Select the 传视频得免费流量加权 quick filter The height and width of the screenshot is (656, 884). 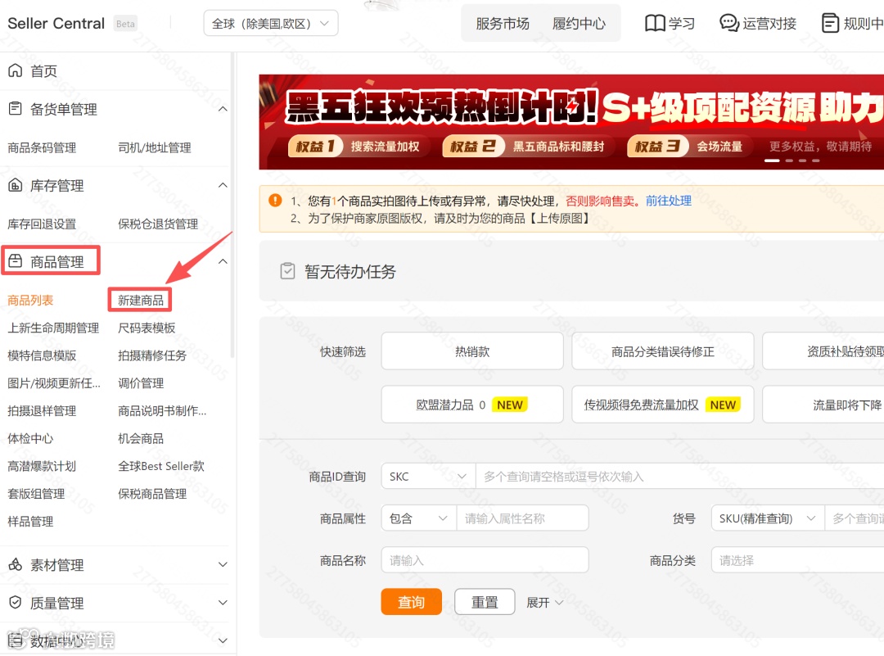[663, 405]
